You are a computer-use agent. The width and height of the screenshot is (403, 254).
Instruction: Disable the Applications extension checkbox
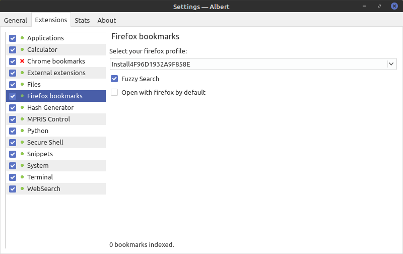(13, 38)
